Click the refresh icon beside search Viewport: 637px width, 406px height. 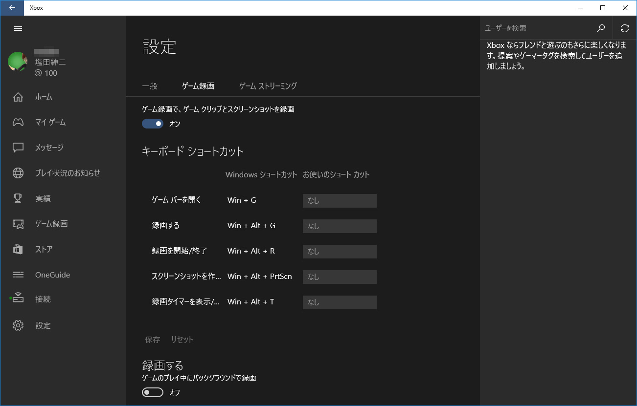point(625,28)
